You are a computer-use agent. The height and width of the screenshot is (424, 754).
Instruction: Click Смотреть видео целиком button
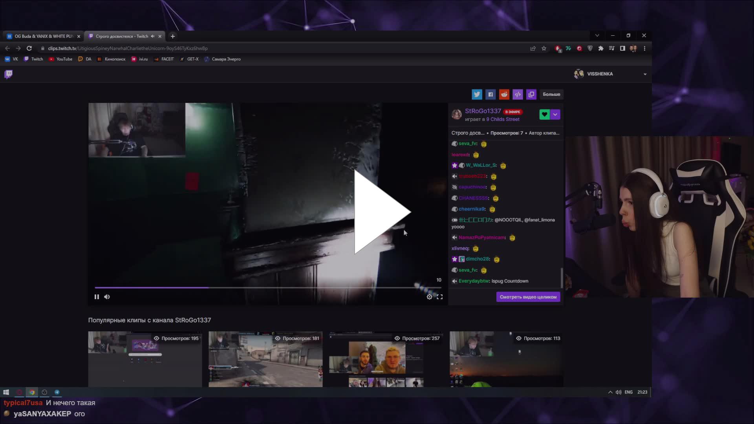(x=528, y=297)
